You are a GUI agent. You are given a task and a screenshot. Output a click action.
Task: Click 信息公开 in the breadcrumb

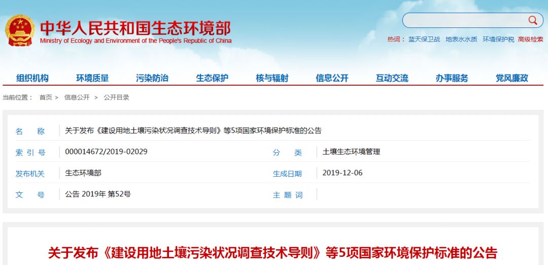77,97
